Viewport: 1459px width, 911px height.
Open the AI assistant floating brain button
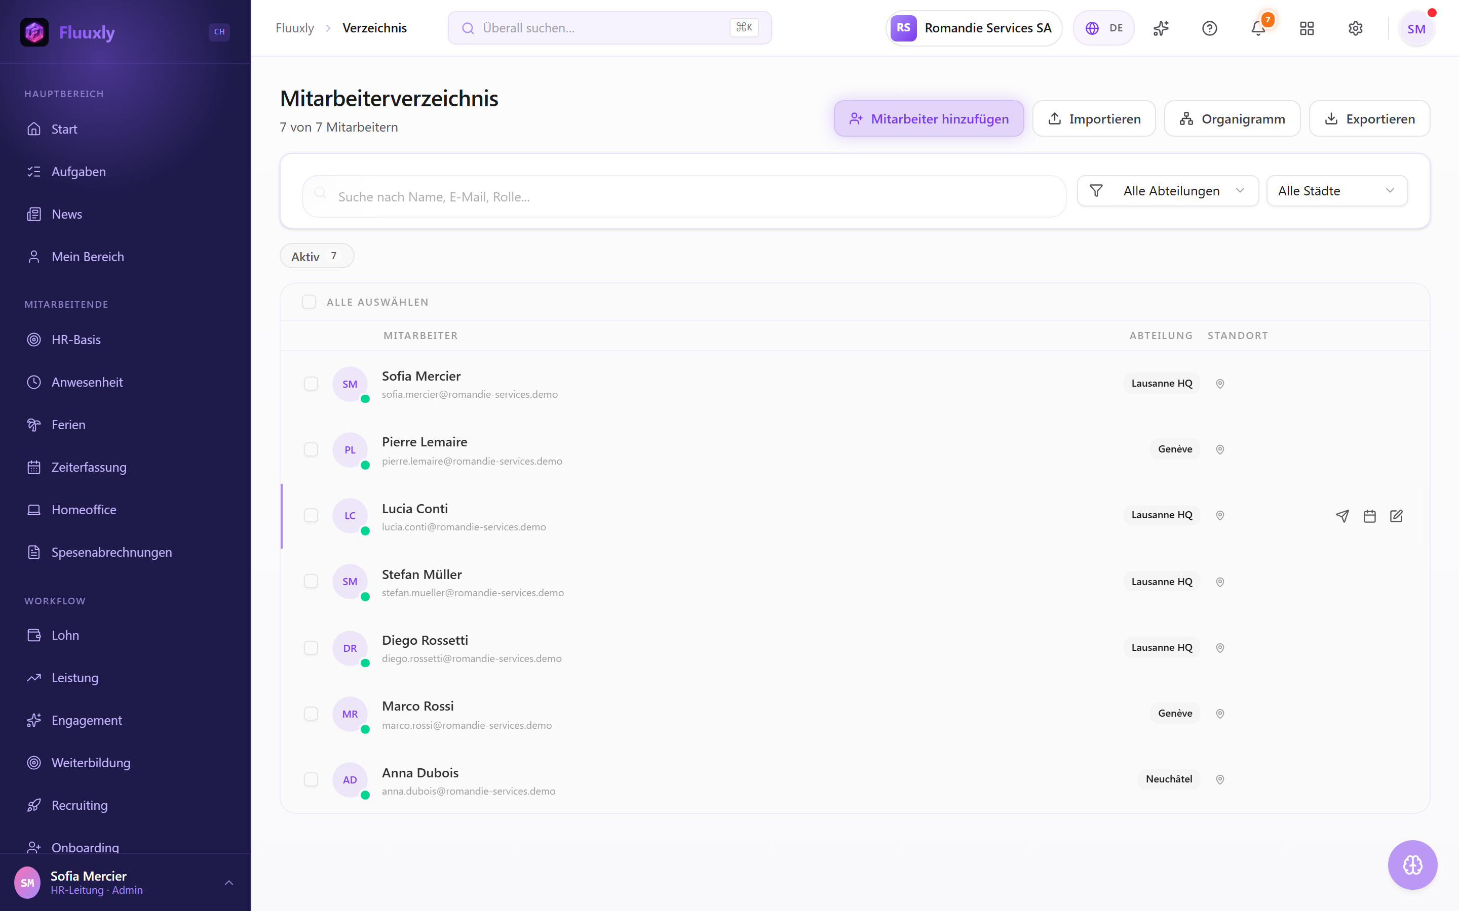coord(1412,864)
